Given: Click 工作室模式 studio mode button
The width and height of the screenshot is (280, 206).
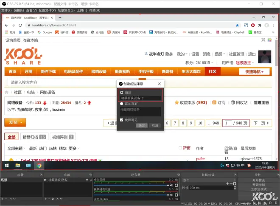Looking at the screenshot, I should click(259, 189).
